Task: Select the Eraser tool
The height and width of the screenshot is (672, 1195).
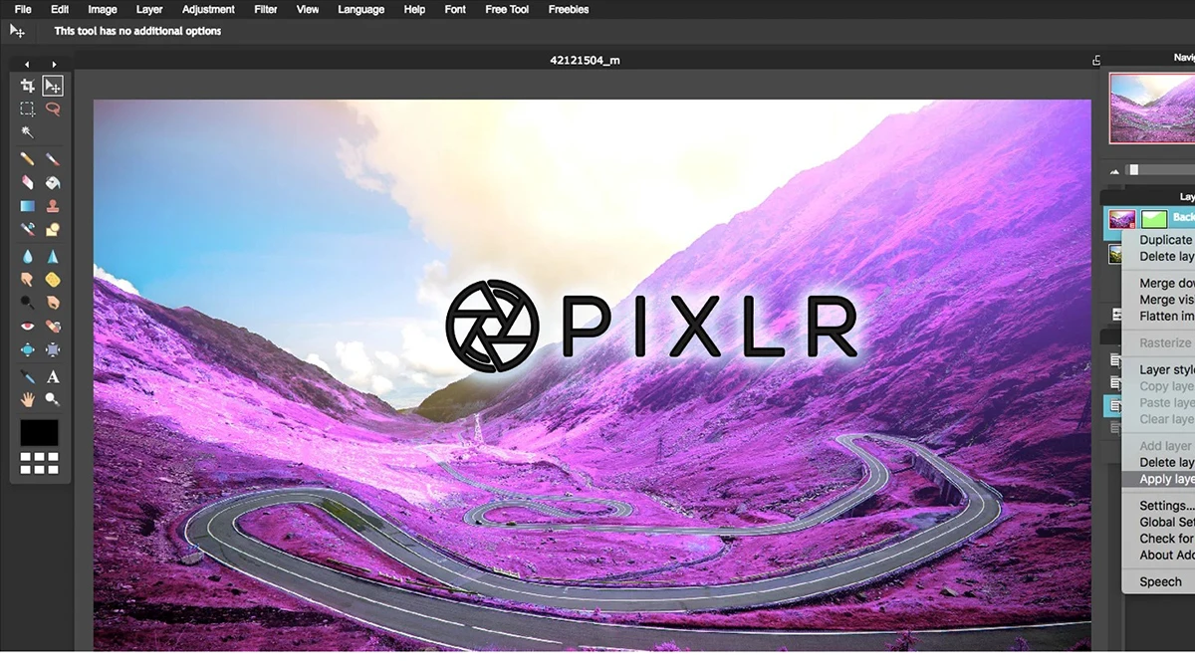Action: coord(28,183)
